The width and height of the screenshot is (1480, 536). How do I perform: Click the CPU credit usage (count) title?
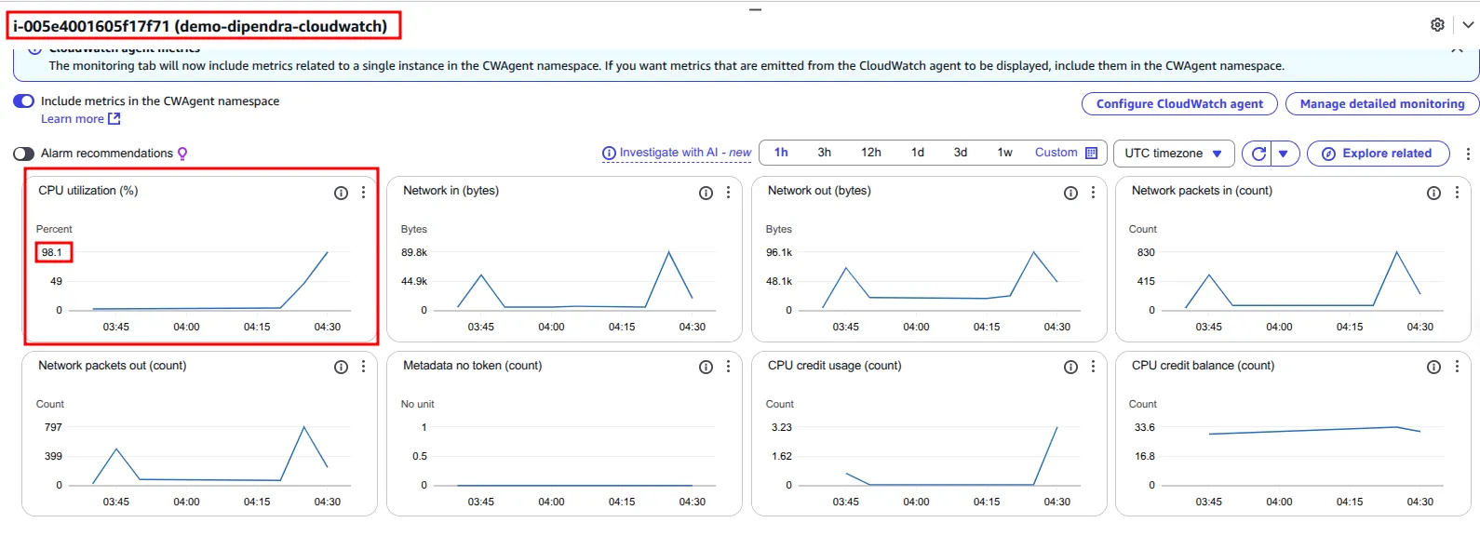(834, 366)
